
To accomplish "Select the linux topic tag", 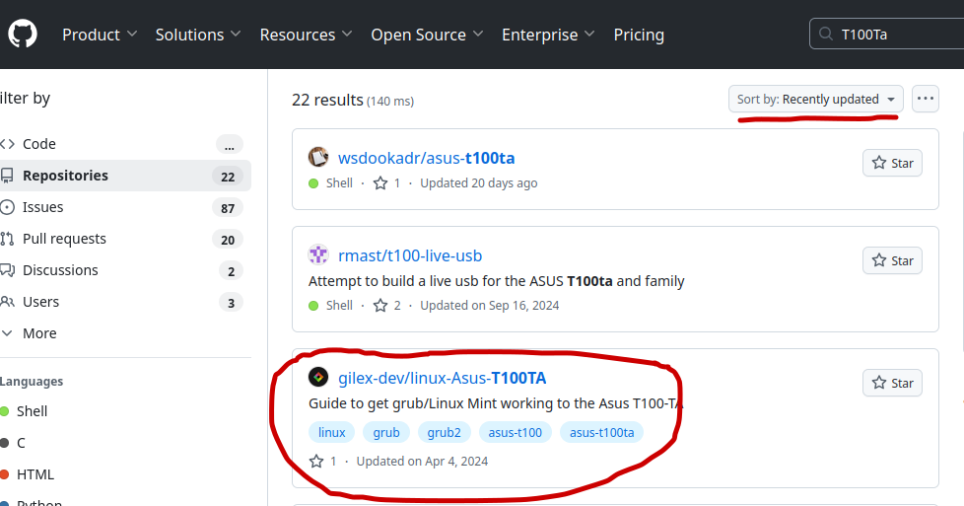I will click(x=331, y=432).
